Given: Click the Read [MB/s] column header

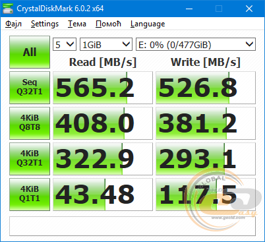Looking at the screenshot, I should click(x=103, y=62).
